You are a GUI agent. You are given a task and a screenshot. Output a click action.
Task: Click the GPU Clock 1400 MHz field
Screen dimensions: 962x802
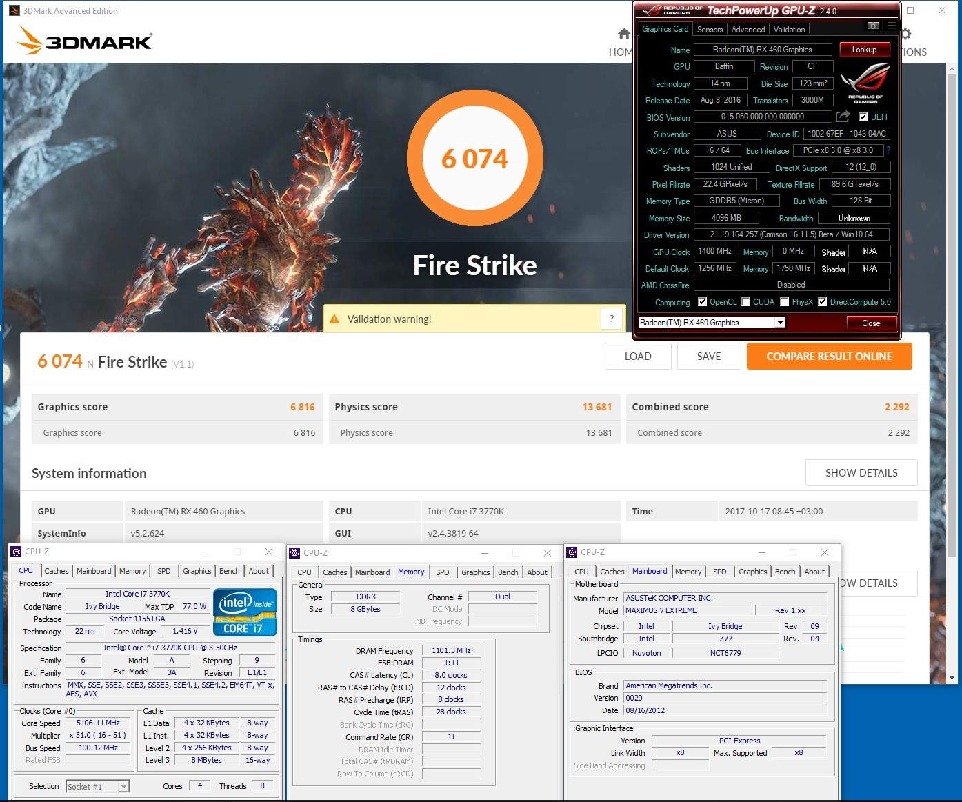pyautogui.click(x=714, y=252)
